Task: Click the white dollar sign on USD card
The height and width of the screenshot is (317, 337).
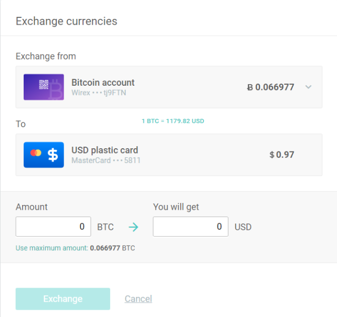Action: pyautogui.click(x=53, y=155)
